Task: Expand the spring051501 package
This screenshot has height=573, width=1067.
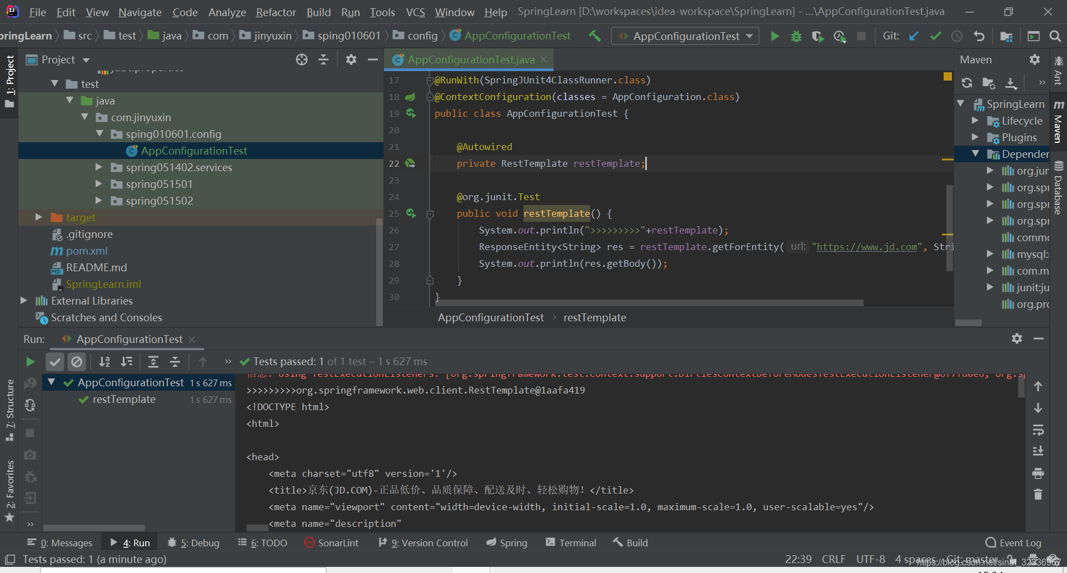Action: tap(98, 184)
